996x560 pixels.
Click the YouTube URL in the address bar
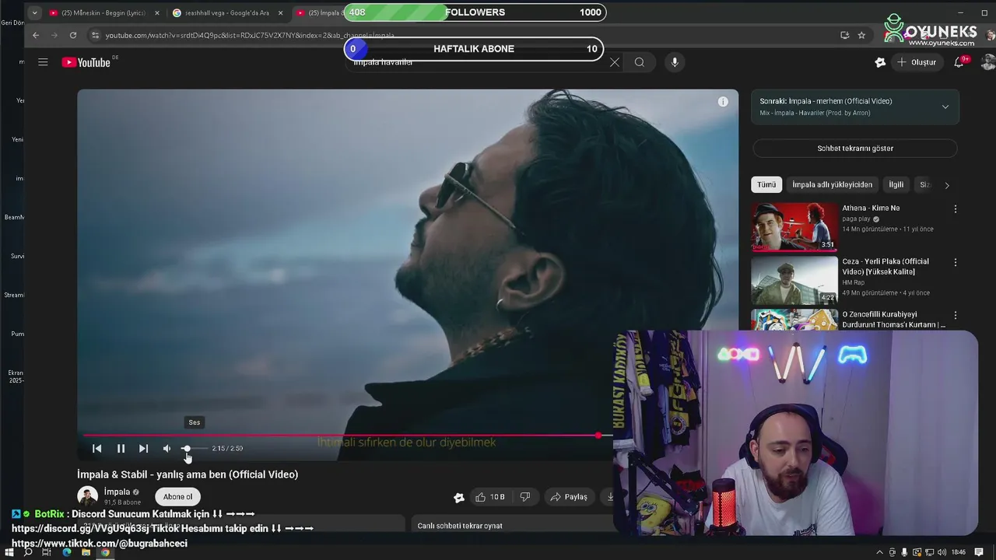click(x=249, y=35)
